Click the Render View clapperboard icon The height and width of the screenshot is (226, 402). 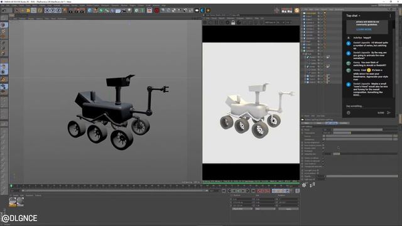point(71,11)
